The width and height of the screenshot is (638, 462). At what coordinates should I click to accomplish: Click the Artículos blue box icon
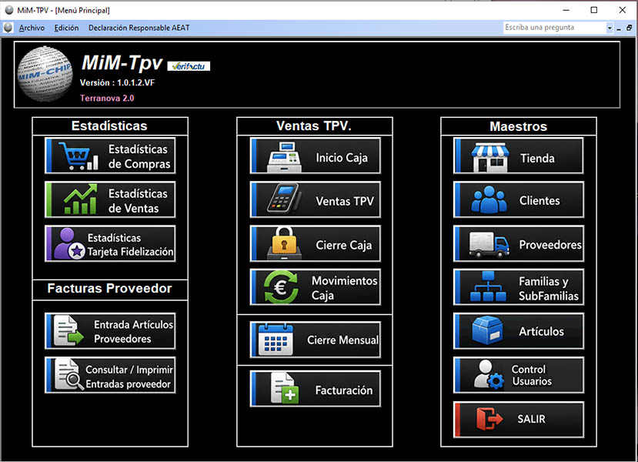[x=487, y=330]
